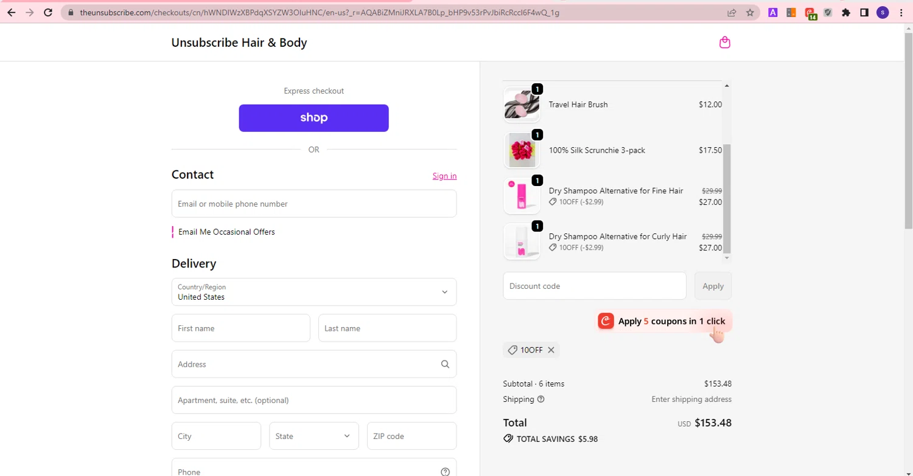Toggle the browser side panel icon
Image resolution: width=913 pixels, height=476 pixels.
click(864, 12)
